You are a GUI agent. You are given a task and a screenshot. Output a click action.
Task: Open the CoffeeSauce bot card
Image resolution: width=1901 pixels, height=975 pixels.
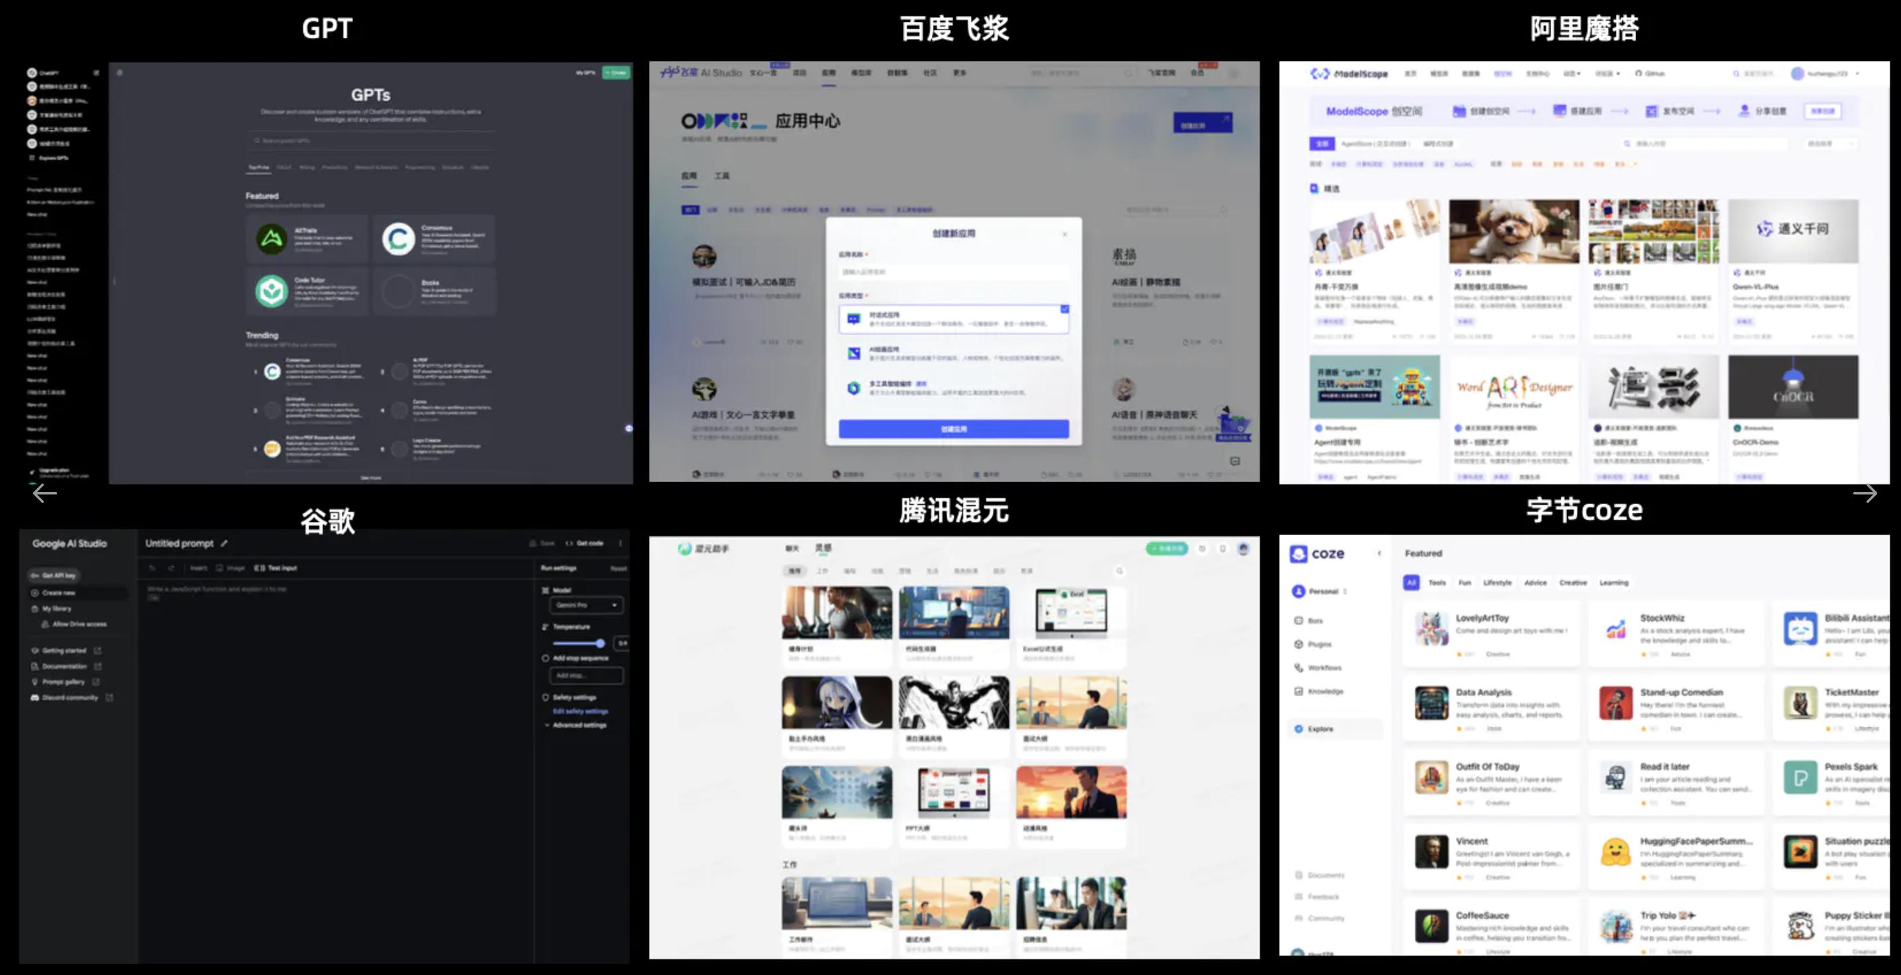[1492, 928]
